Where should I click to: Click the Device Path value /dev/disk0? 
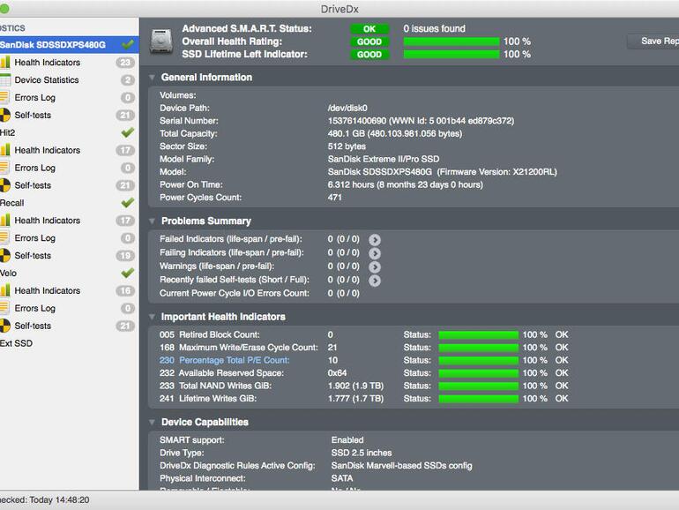click(347, 108)
